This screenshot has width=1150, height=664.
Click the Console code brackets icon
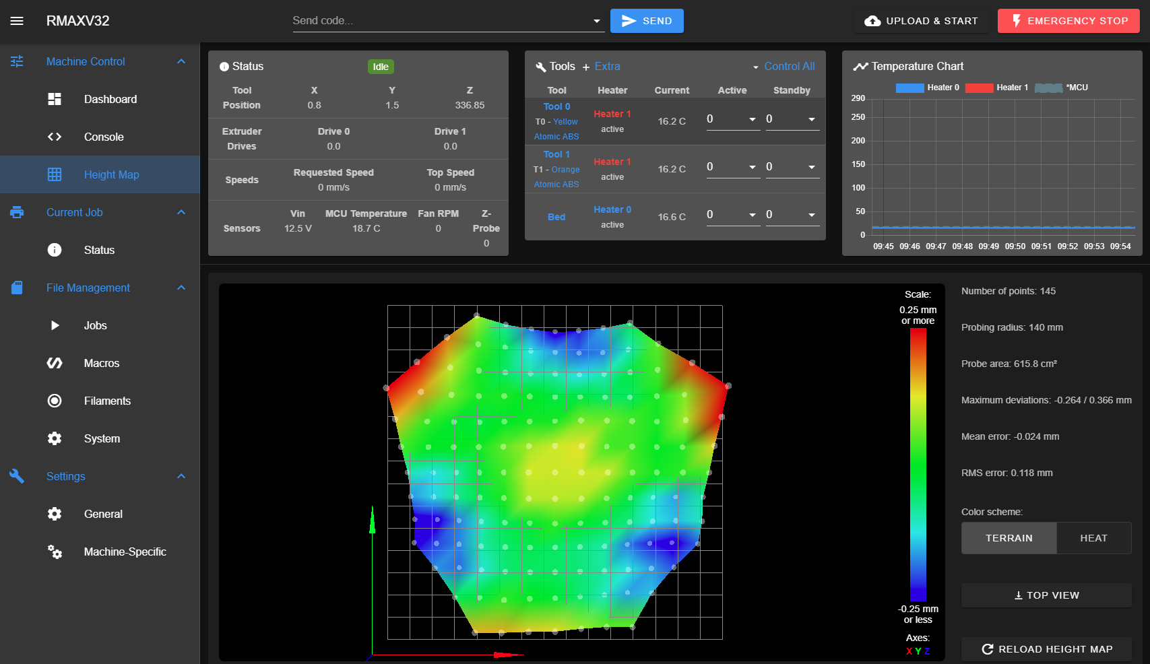click(55, 137)
